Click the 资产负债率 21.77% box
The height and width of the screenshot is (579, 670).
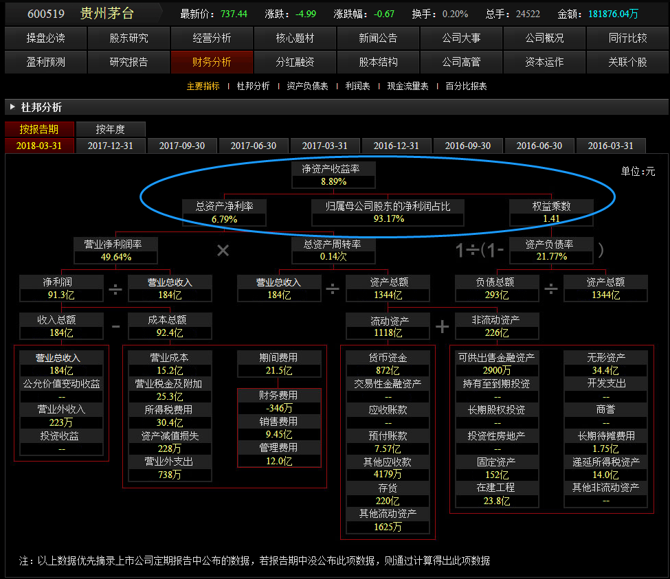pyautogui.click(x=551, y=251)
